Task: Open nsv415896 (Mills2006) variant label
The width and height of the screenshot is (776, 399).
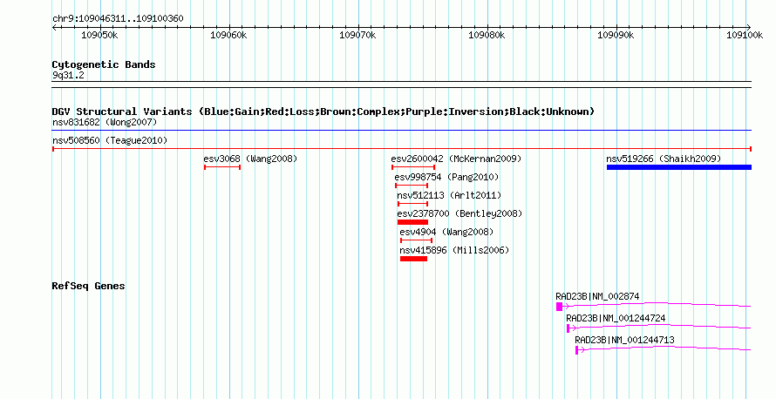Action: click(x=454, y=250)
